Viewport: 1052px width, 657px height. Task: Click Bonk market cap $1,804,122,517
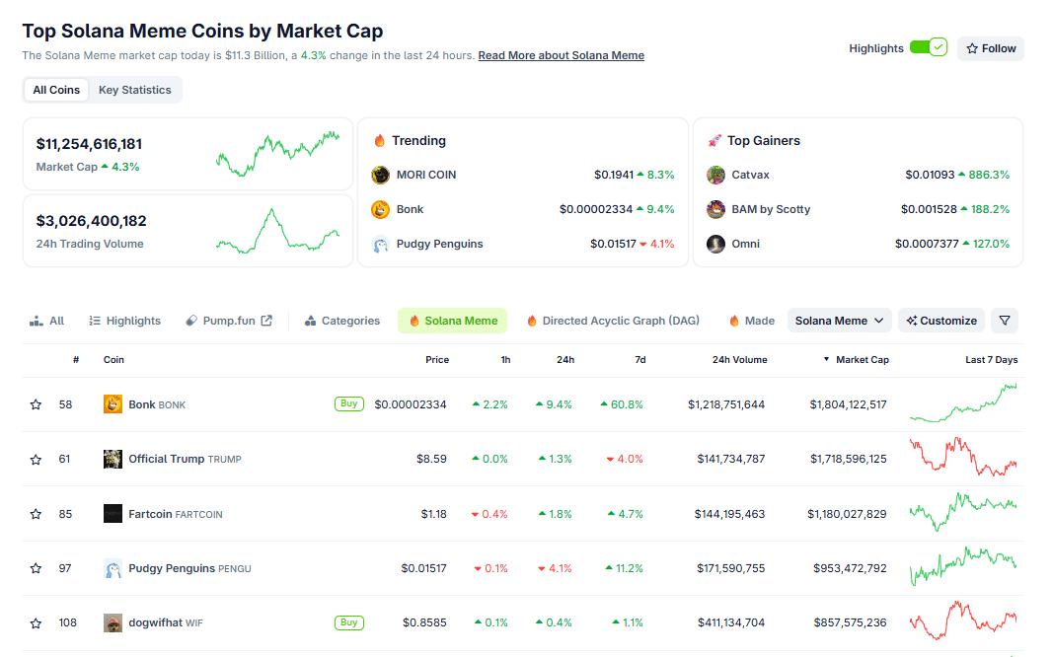pyautogui.click(x=848, y=404)
